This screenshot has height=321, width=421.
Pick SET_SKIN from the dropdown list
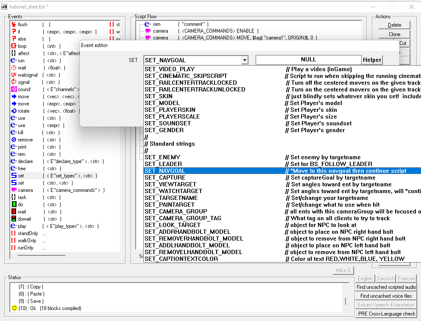[282, 96]
